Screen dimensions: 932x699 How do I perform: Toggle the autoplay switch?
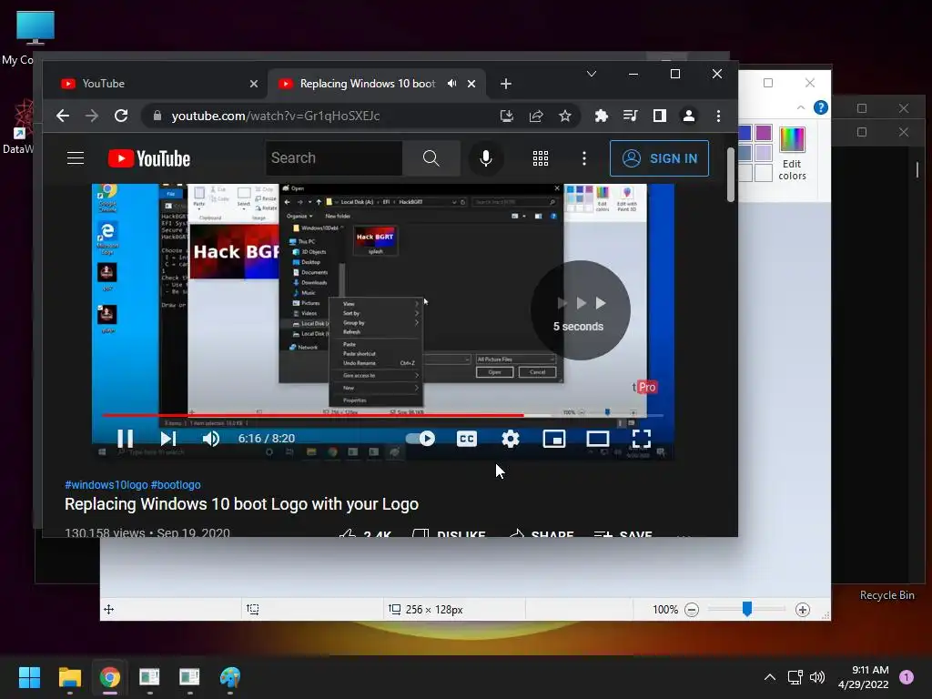[x=420, y=439]
